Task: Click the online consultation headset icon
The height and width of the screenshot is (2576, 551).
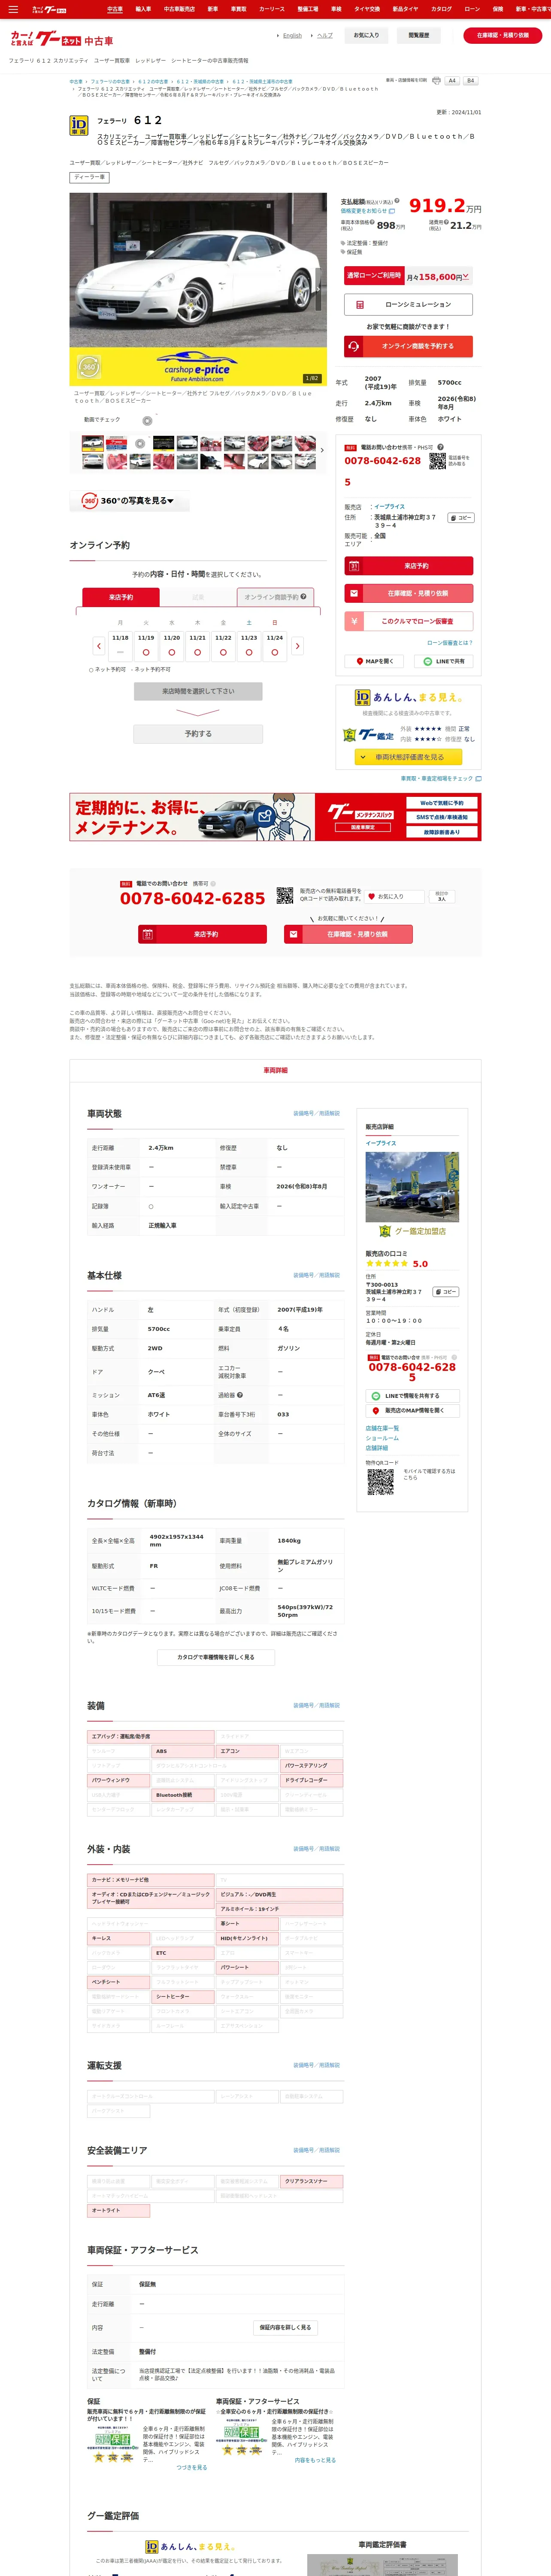Action: (x=353, y=346)
